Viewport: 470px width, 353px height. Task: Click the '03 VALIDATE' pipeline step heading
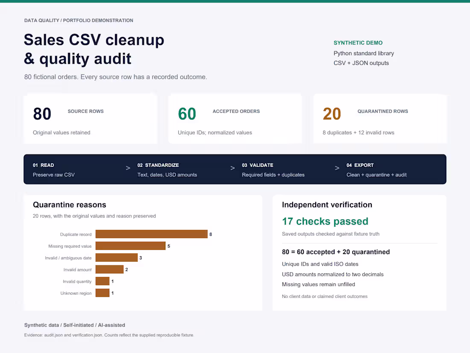pyautogui.click(x=258, y=165)
